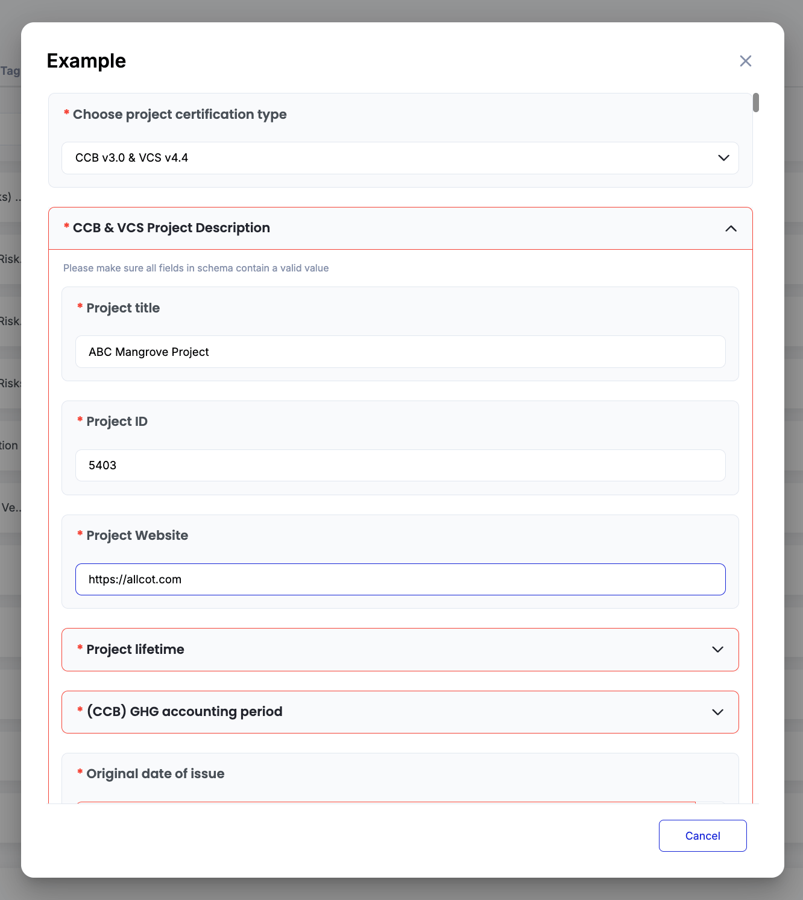Click the Project title label
This screenshot has height=900, width=803.
123,308
